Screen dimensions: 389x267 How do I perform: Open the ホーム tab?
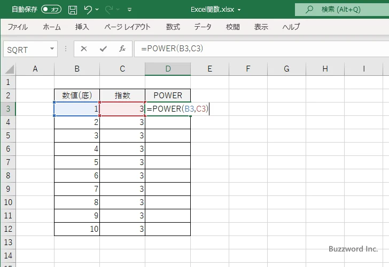coord(52,27)
